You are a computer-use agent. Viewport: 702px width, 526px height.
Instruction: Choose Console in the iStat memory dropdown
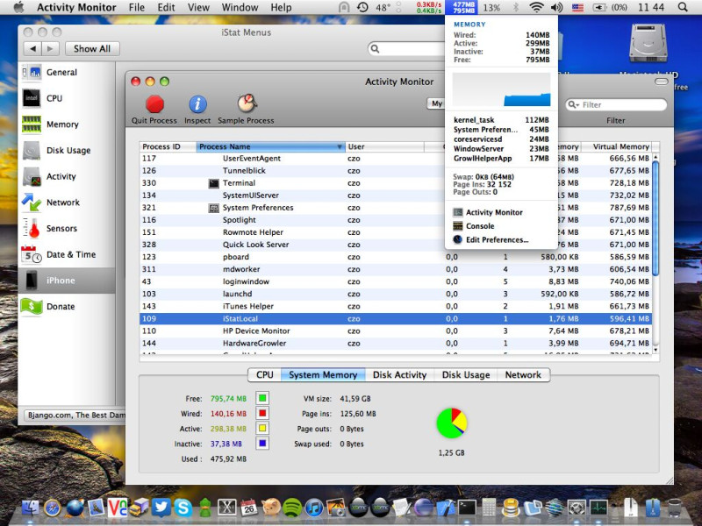click(474, 226)
